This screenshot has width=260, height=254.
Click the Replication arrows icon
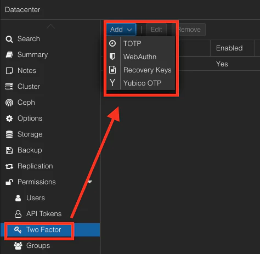(x=9, y=166)
